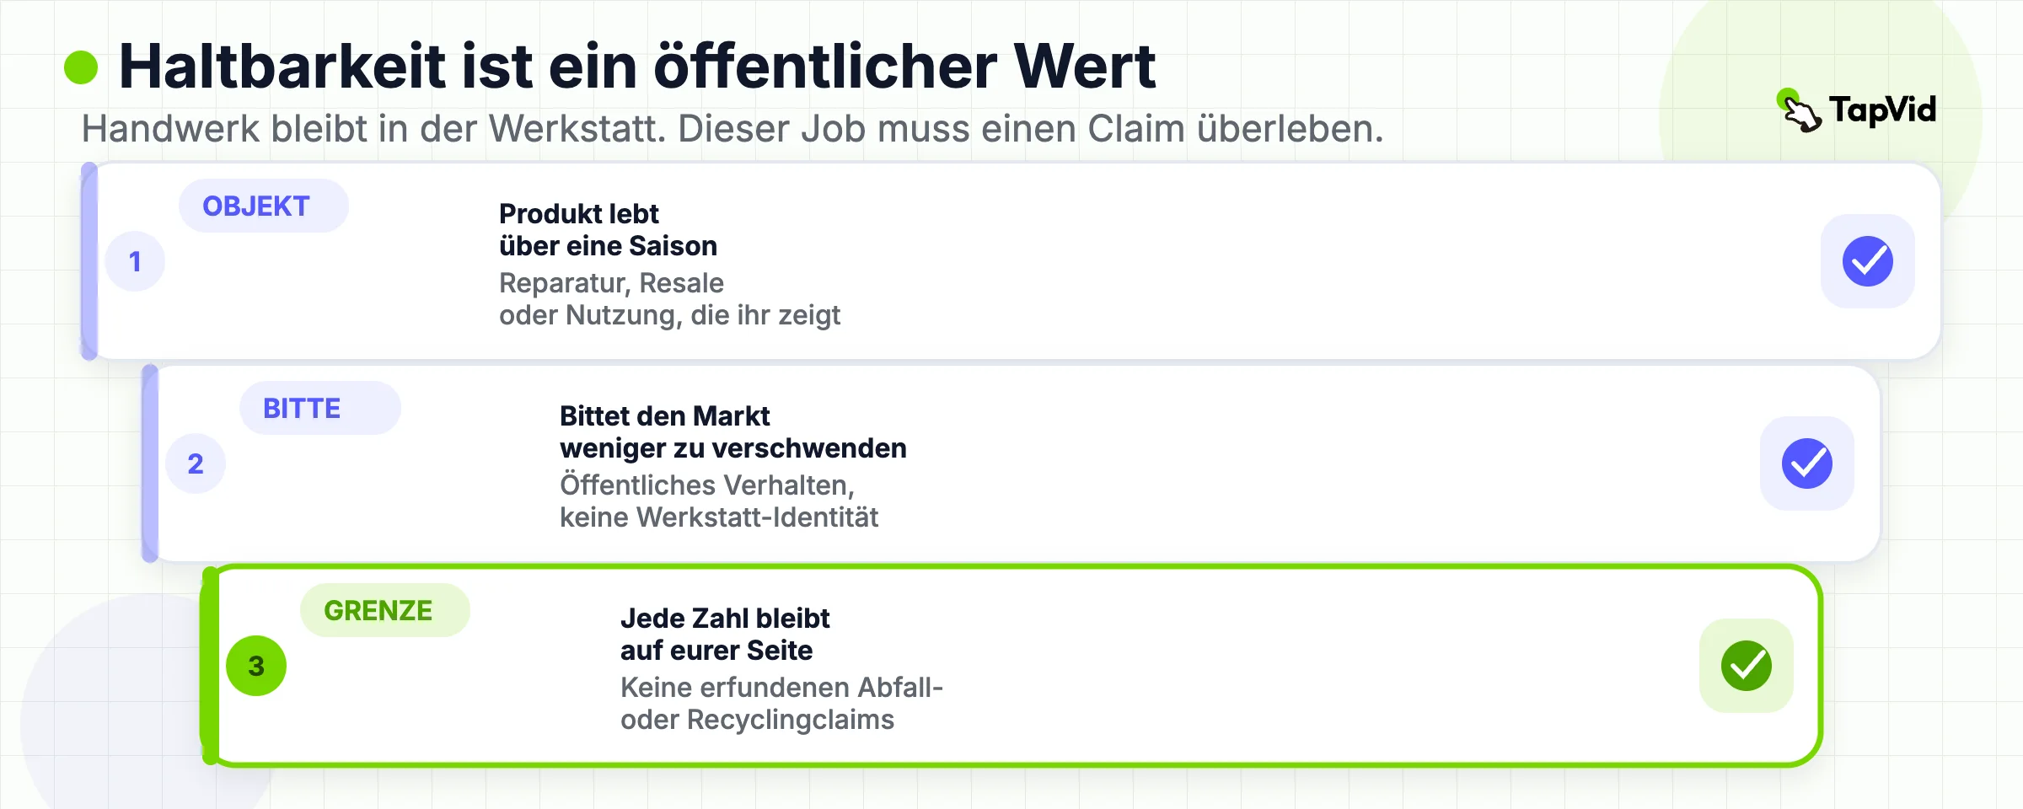The image size is (2023, 809).
Task: Select the green number 3 step circle
Action: click(x=256, y=666)
